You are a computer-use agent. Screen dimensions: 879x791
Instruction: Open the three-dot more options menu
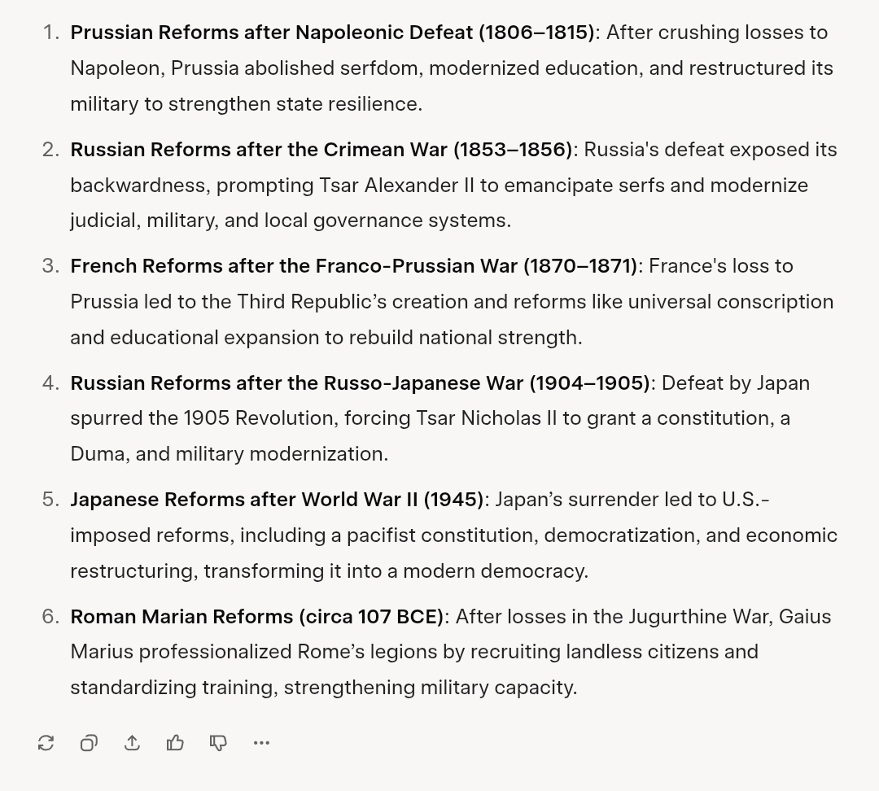click(x=261, y=742)
